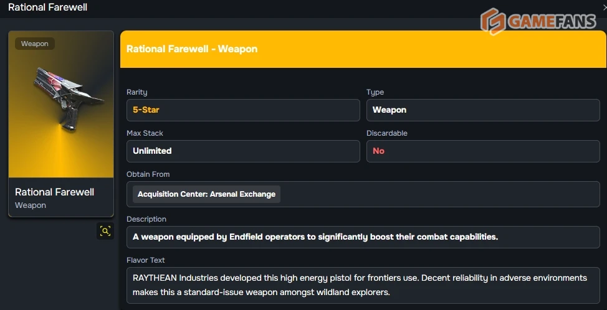Select the Weapon badge on the card

coord(35,44)
